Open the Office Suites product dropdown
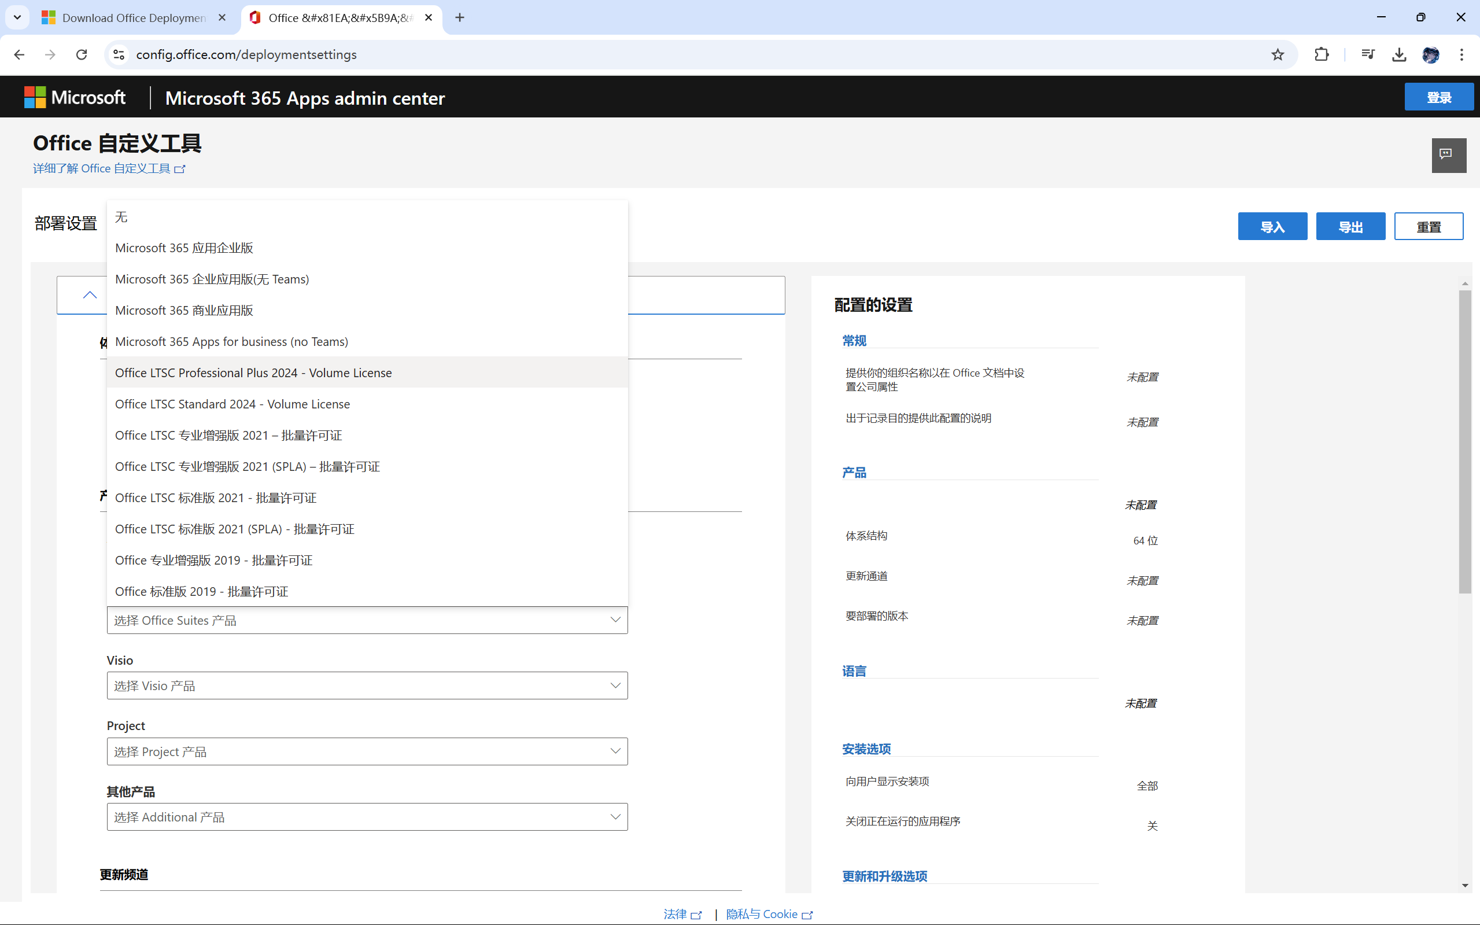 (x=367, y=620)
